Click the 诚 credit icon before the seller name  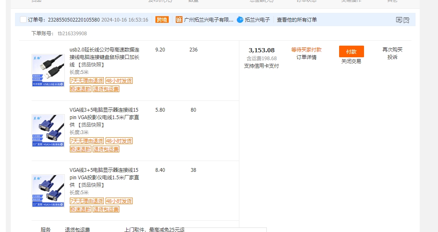179,20
